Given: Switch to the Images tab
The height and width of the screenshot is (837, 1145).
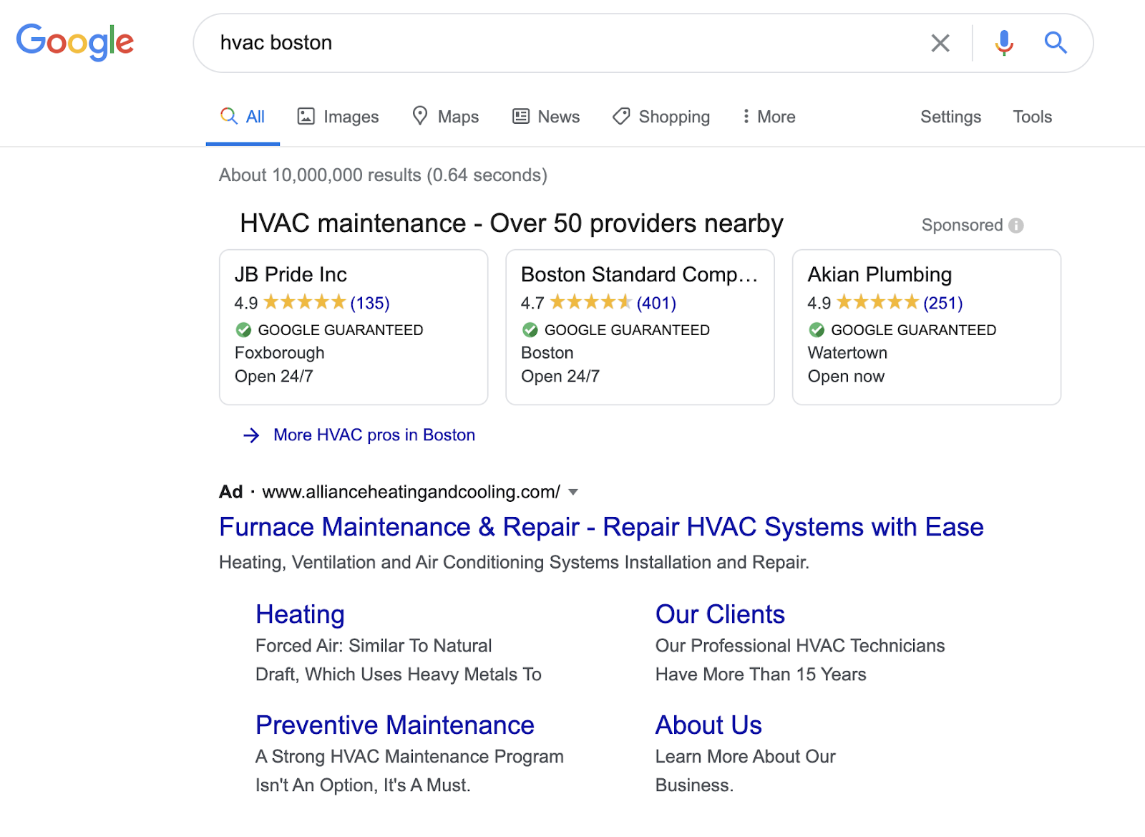Looking at the screenshot, I should click(338, 117).
